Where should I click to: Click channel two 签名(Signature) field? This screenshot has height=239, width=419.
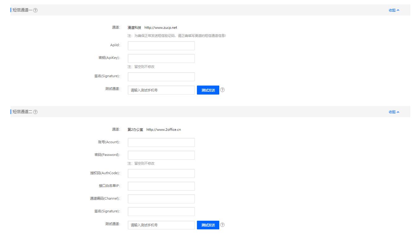(x=161, y=211)
